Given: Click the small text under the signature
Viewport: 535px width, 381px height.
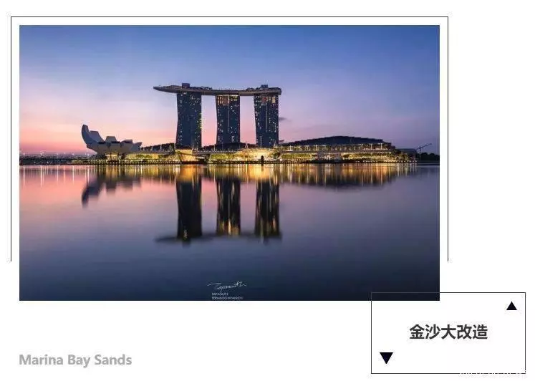Looking at the screenshot, I should click(x=226, y=296).
